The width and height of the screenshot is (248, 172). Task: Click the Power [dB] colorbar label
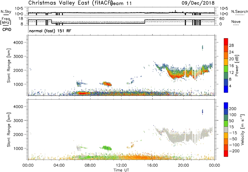click(237, 66)
